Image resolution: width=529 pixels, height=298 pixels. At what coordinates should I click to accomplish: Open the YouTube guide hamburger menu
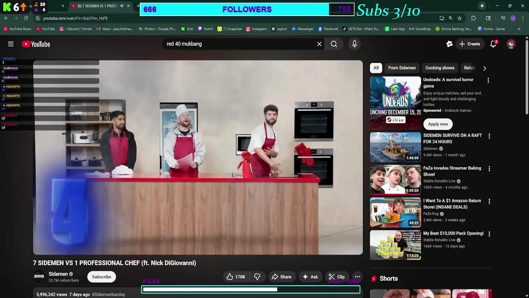11,44
